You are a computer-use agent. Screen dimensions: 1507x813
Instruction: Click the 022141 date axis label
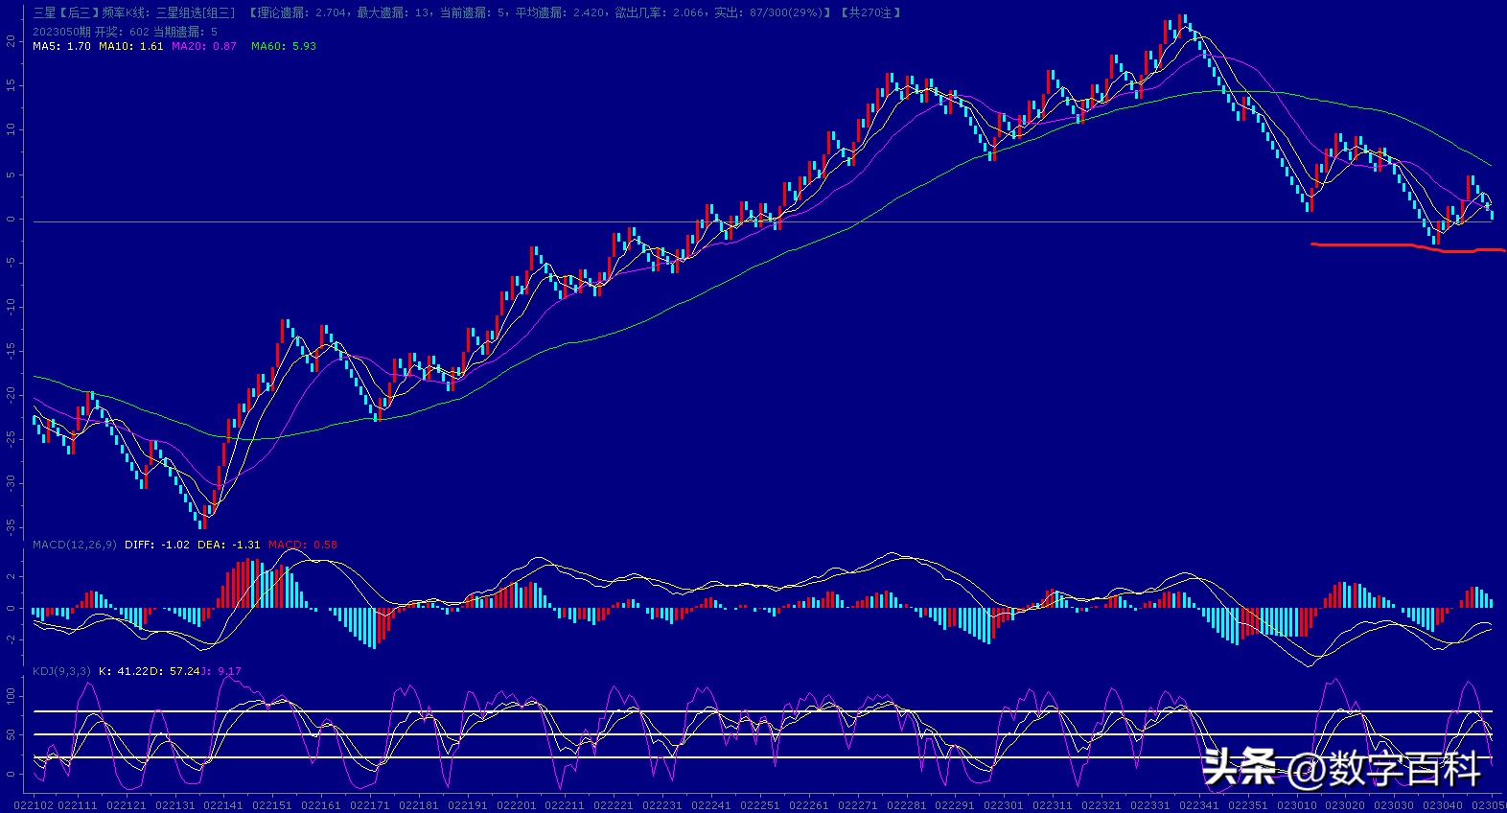[x=223, y=805]
